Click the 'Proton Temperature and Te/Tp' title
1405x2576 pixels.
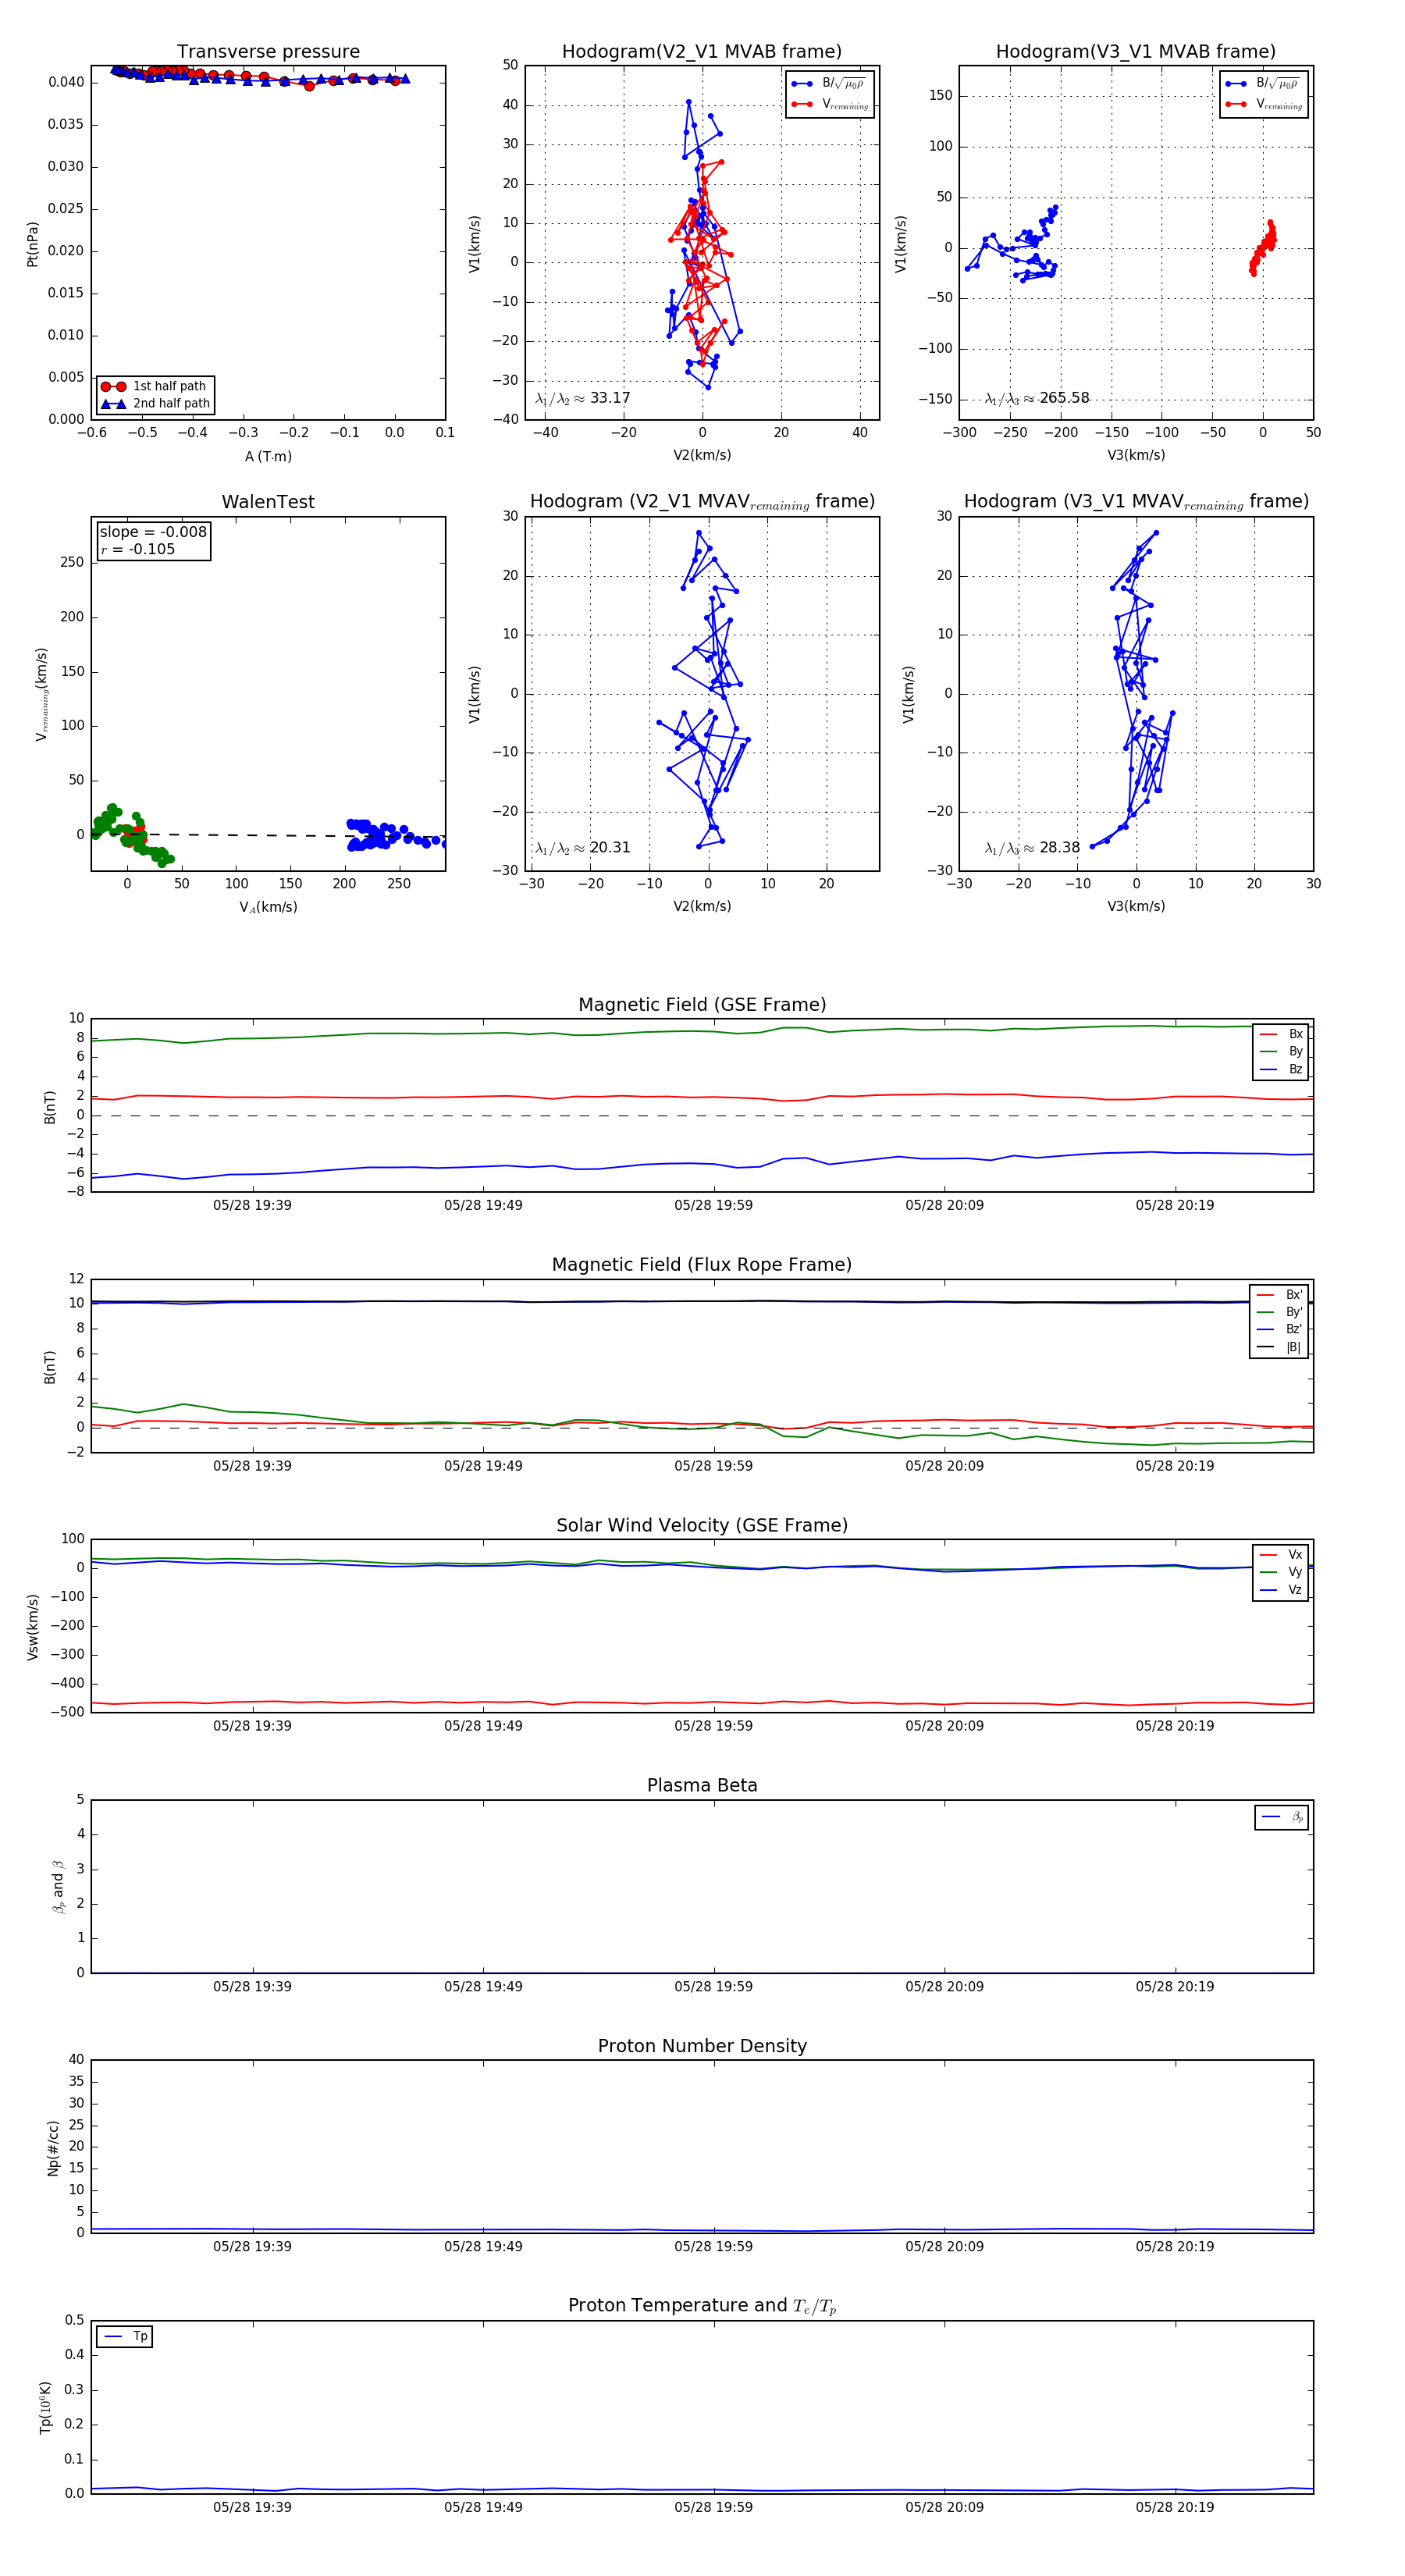(702, 2306)
